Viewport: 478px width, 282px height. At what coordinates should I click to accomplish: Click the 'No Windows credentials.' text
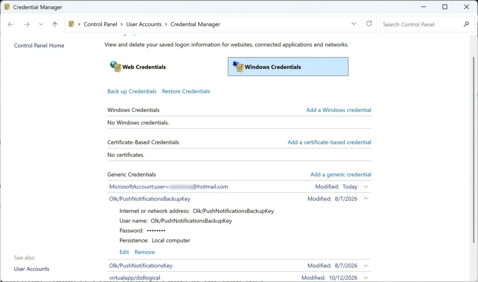tap(138, 123)
